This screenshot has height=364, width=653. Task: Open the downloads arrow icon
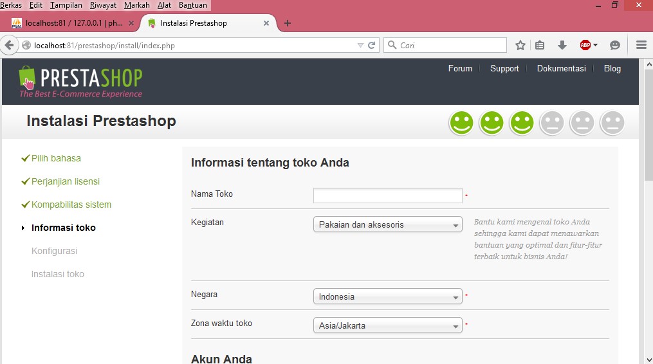[562, 46]
